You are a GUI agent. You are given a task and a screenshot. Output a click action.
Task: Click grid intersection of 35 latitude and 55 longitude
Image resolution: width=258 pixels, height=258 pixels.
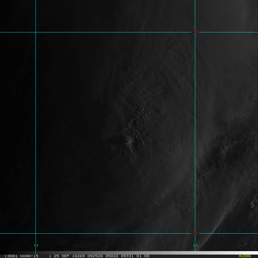36,233
